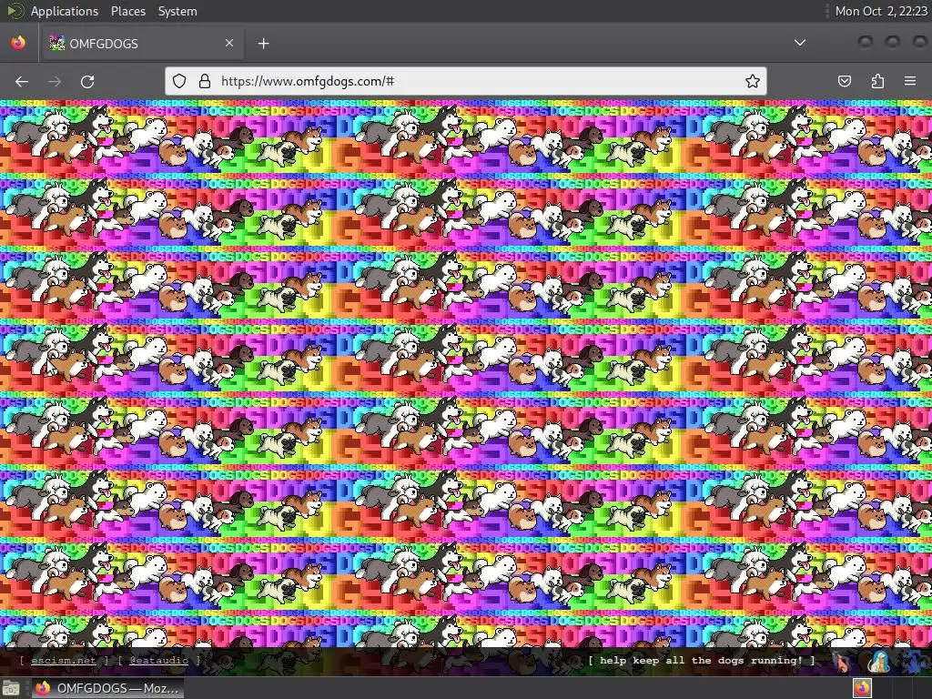Screen dimensions: 932x699
Task: Open the Save to Pocket button
Action: (x=844, y=81)
